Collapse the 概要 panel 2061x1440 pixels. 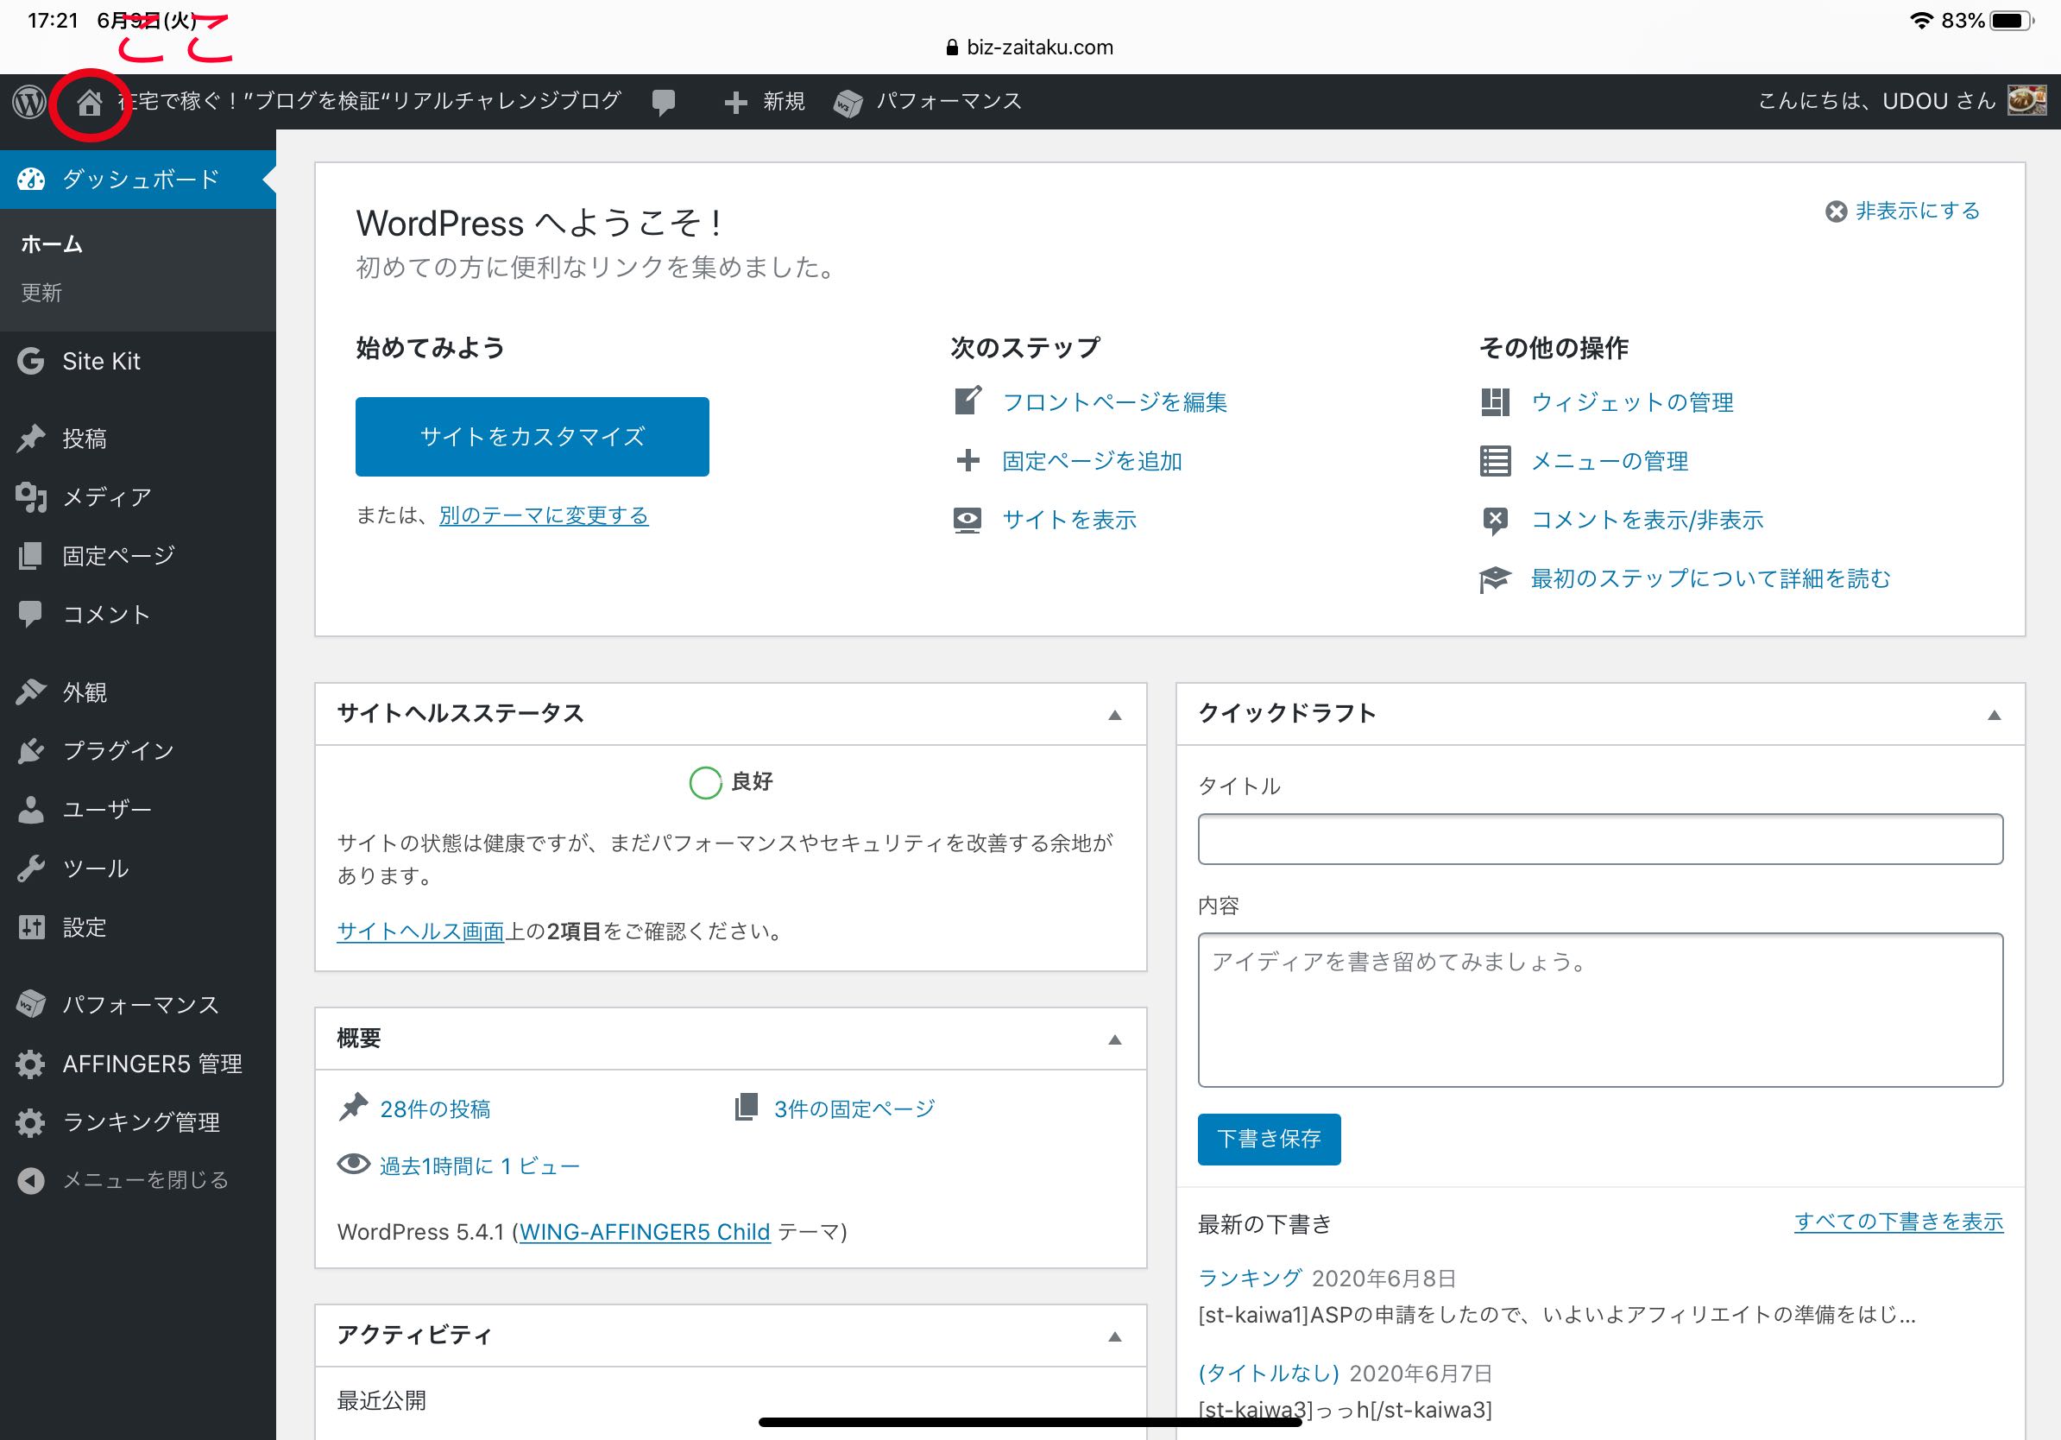[x=1115, y=1039]
